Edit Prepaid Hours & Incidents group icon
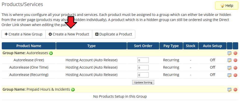This screenshot has width=240, height=101. 230,90
